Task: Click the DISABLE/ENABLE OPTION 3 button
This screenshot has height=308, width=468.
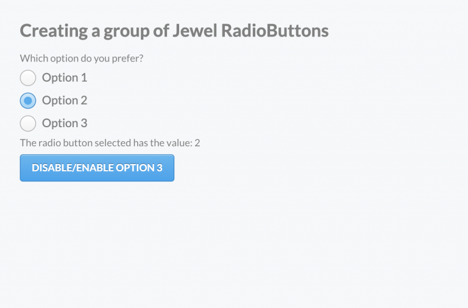Action: (97, 168)
